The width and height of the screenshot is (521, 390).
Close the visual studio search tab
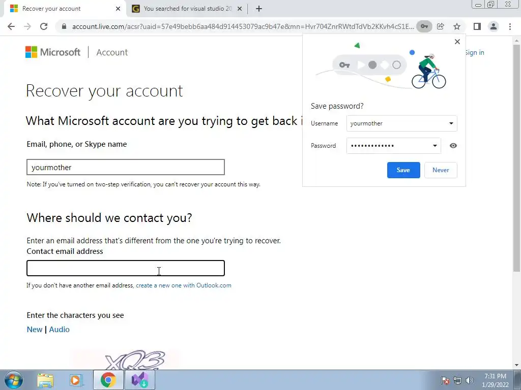[x=240, y=9]
